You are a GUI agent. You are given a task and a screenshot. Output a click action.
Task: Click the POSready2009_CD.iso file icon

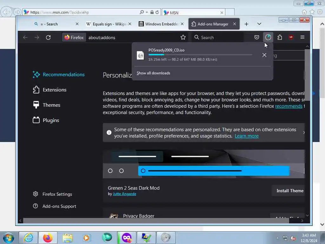click(x=140, y=55)
